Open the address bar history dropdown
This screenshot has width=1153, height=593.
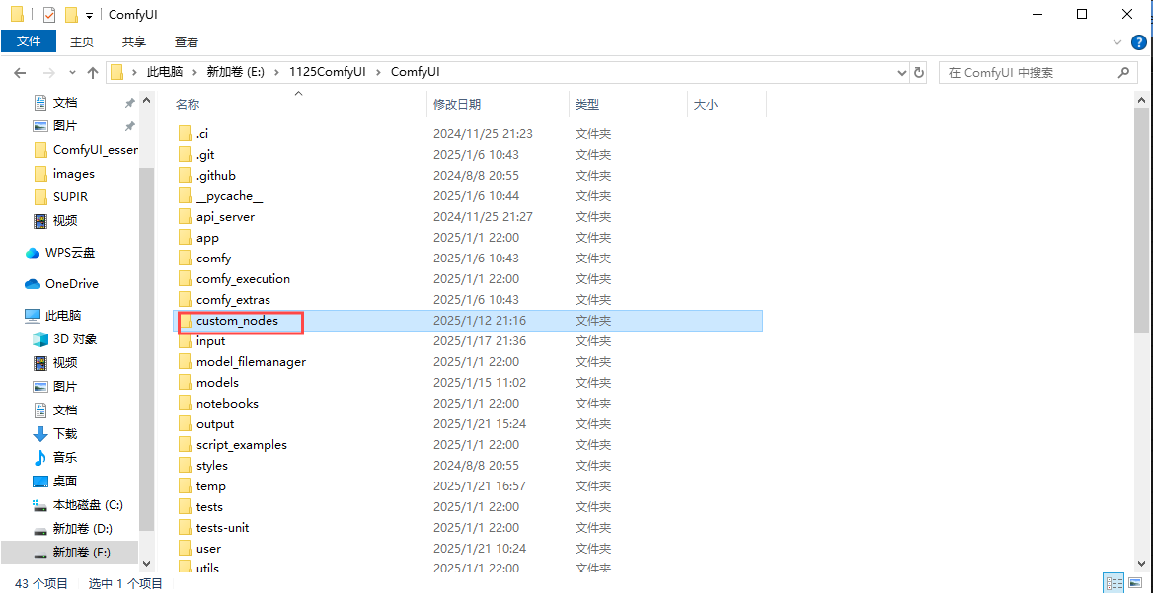pos(900,72)
